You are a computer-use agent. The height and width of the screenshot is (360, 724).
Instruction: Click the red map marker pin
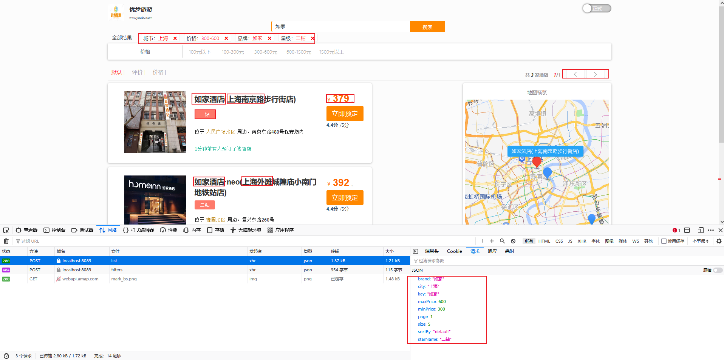[537, 162]
